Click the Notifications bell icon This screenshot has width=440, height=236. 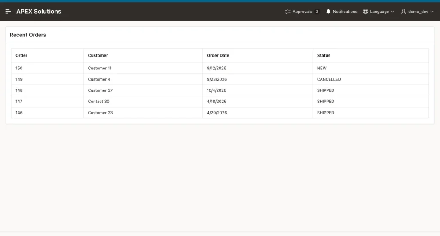tap(328, 12)
